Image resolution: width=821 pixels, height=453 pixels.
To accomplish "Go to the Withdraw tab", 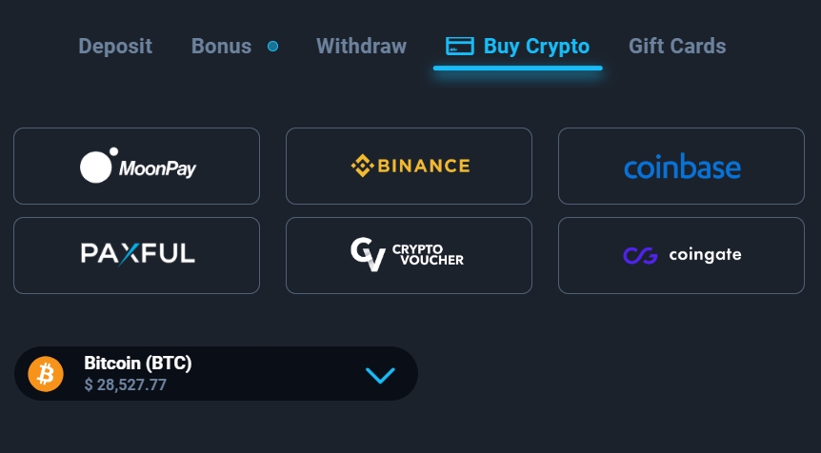I will pos(361,46).
